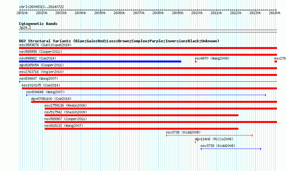Click the nsv3738 thin red line feature
286x171 pixels.
click(210, 135)
